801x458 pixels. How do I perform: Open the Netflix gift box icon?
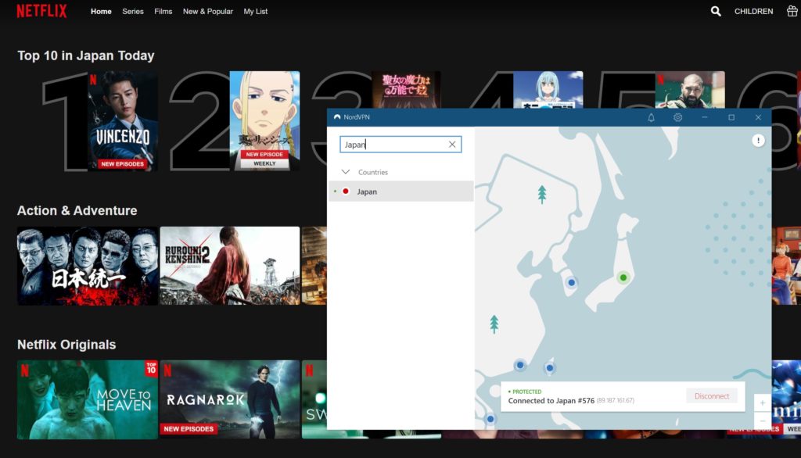click(x=792, y=12)
